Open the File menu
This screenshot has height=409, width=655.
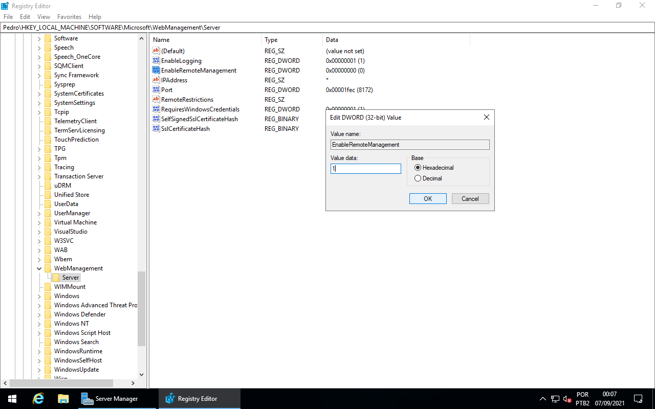(8, 16)
